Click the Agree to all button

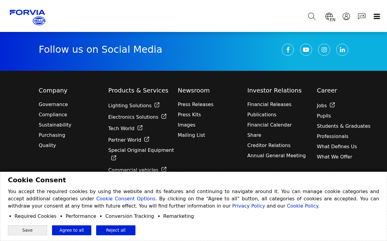coord(72,230)
